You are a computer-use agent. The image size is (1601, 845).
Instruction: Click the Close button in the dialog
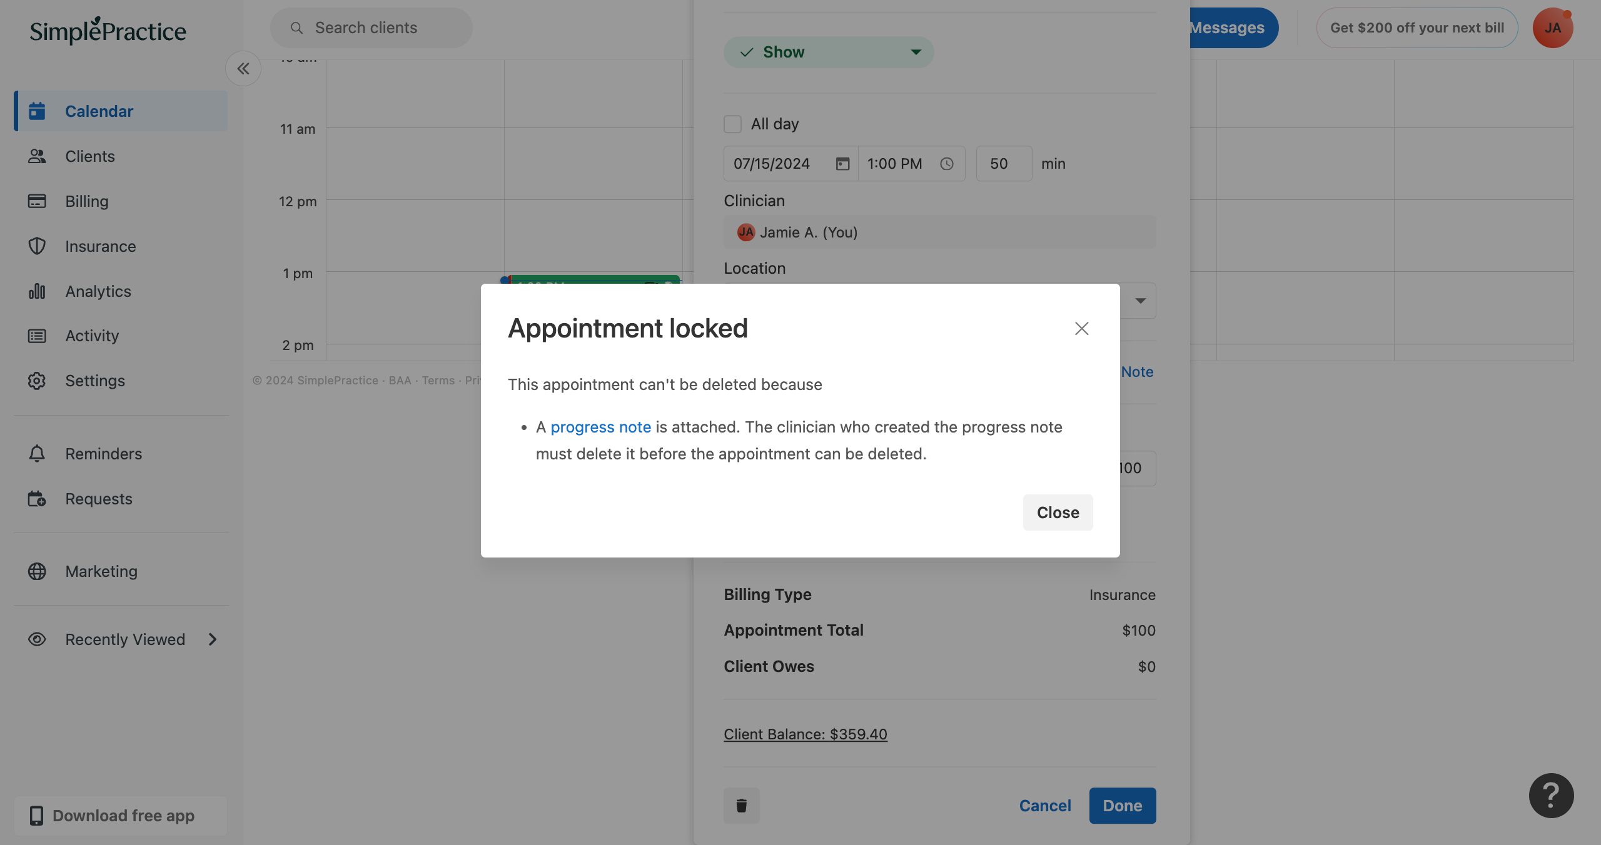1058,512
